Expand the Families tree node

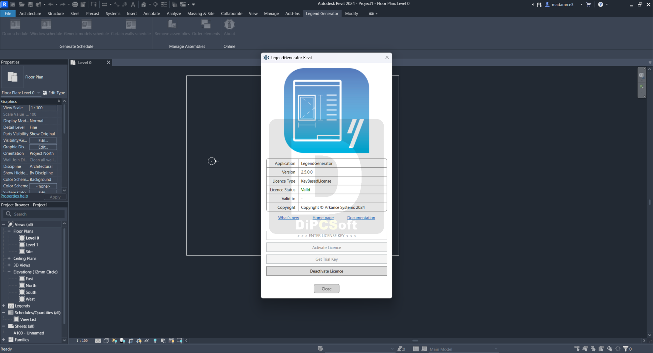click(4, 340)
